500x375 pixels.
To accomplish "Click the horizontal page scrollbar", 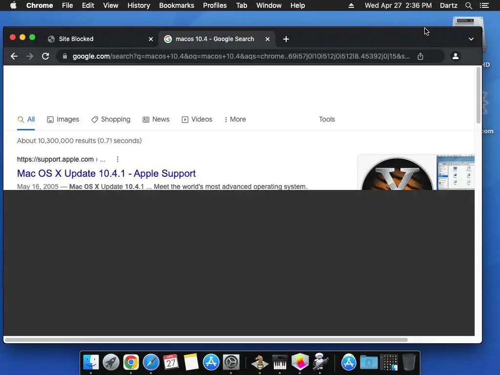I will coord(206,340).
